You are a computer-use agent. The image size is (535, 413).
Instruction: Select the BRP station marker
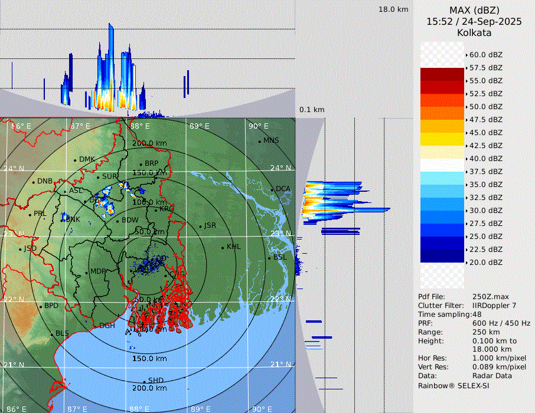click(141, 164)
